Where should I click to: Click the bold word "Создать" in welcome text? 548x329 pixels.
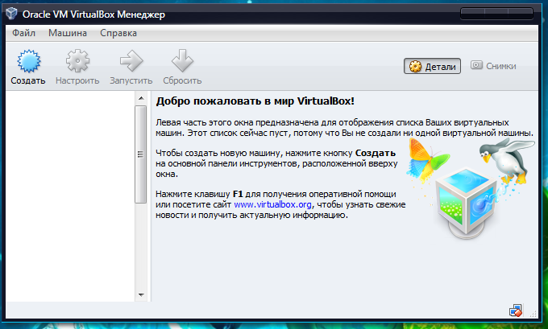[x=376, y=153]
